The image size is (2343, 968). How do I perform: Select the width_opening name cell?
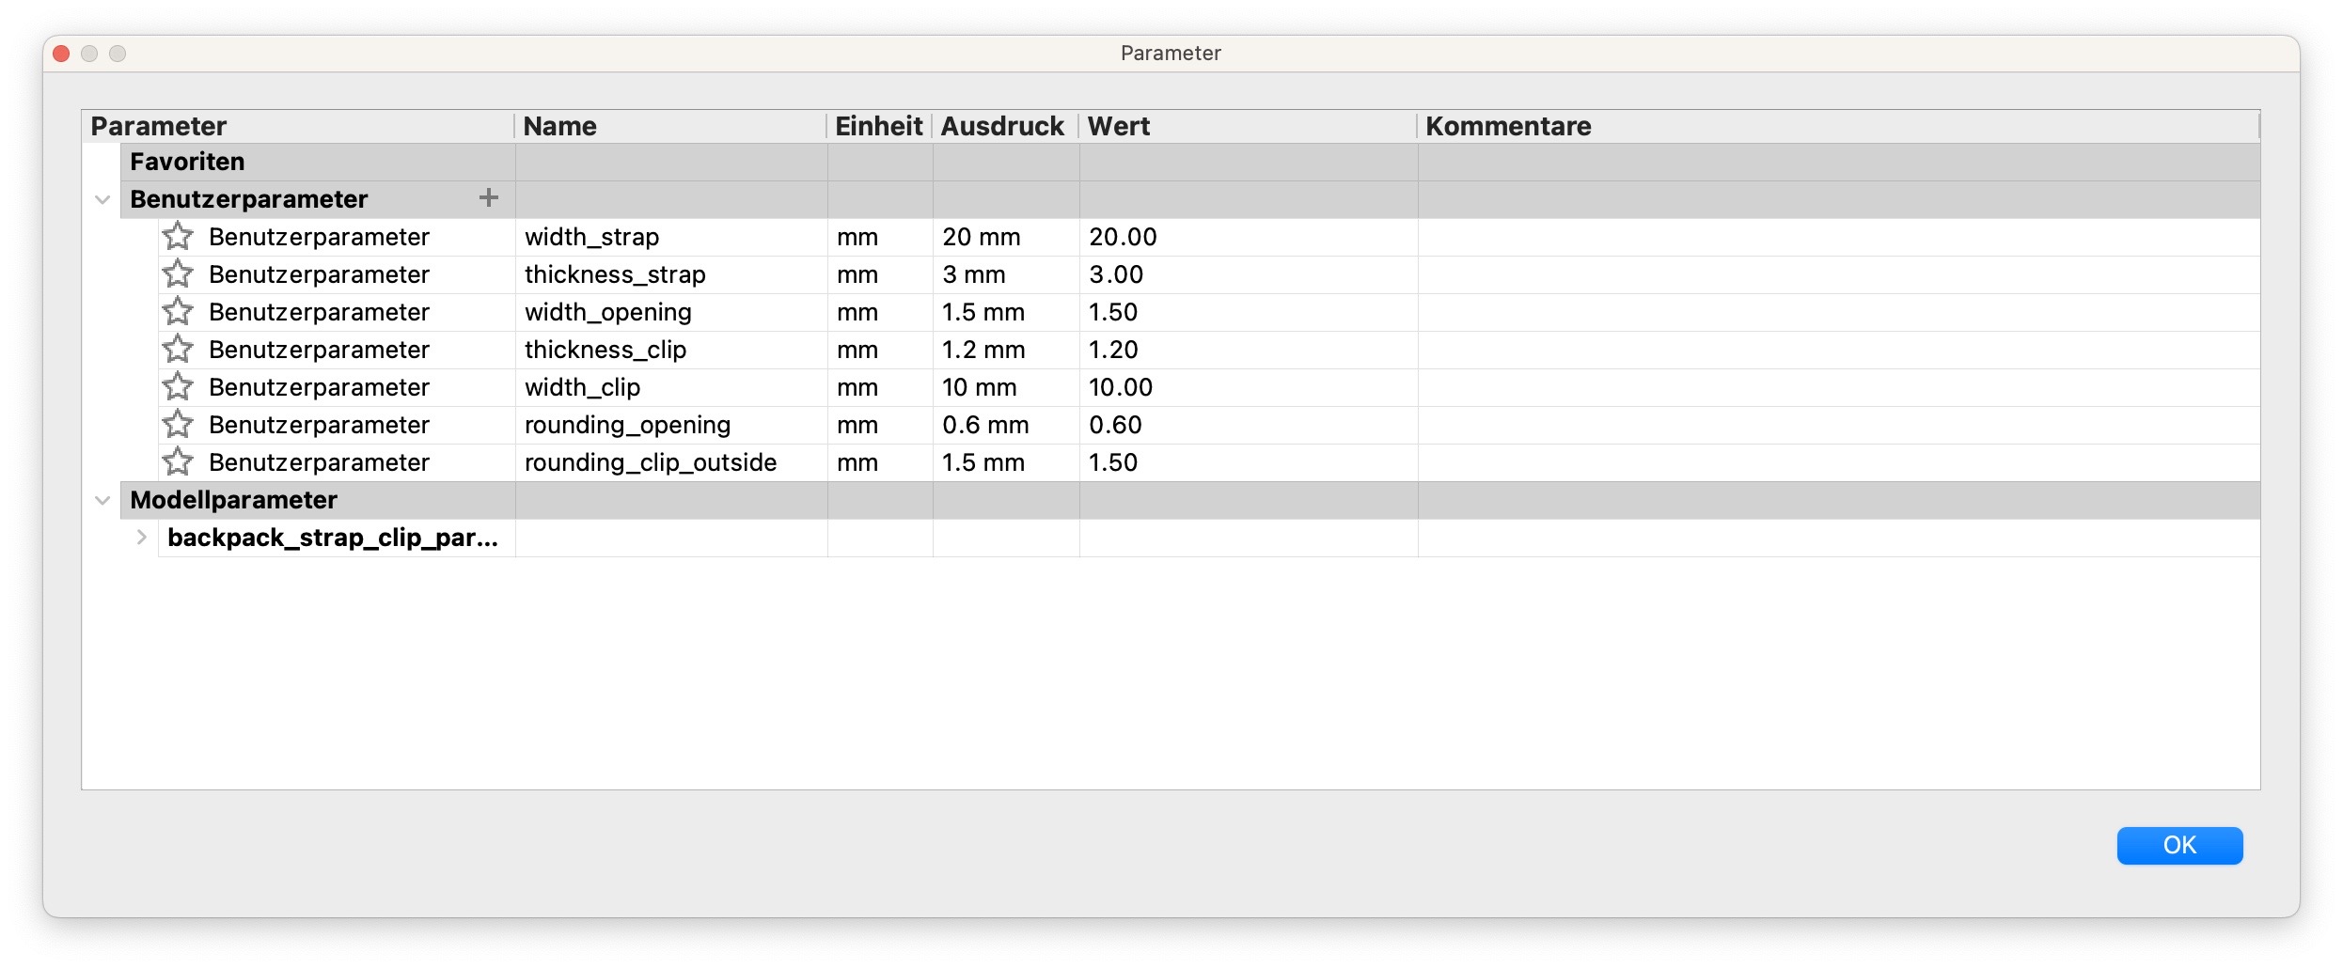(x=671, y=312)
